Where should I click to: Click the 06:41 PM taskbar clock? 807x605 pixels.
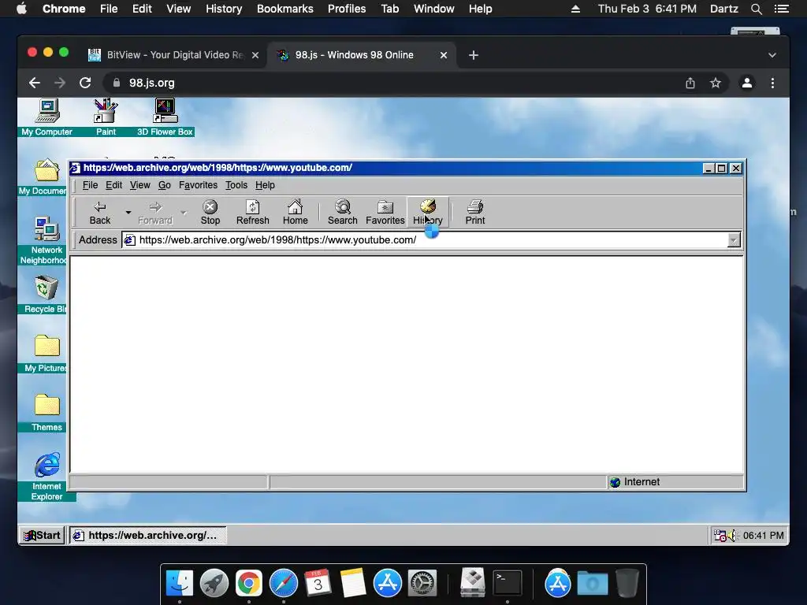click(x=763, y=536)
